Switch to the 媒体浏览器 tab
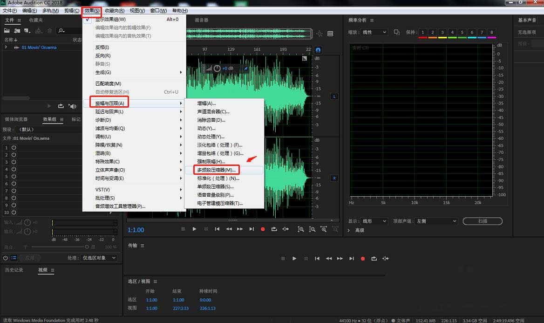The height and width of the screenshot is (323, 544). tap(16, 119)
